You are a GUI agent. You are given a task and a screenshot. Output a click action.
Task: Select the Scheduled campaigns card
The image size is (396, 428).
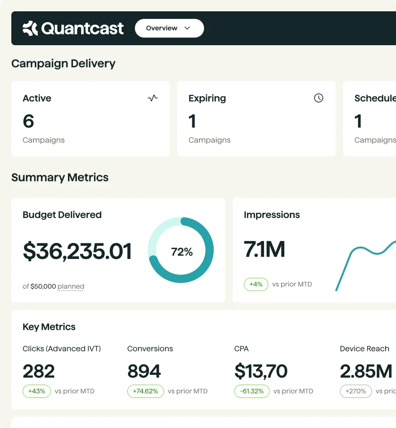(370, 119)
